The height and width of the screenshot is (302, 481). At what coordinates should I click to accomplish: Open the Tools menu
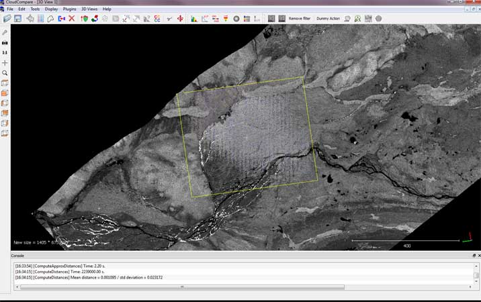click(35, 9)
